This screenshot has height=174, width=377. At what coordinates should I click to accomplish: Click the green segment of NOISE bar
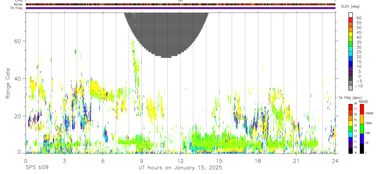[361, 129]
